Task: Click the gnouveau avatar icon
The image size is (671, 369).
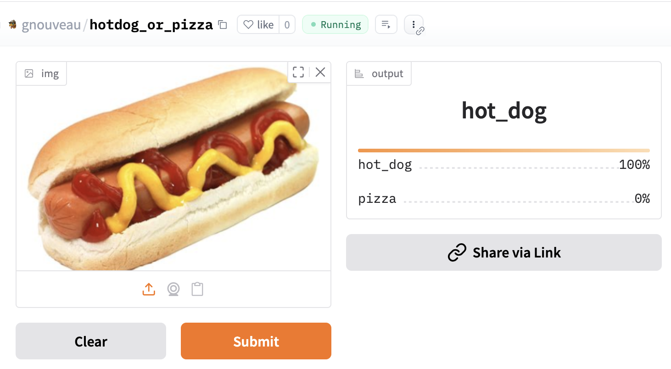Action: (x=13, y=25)
